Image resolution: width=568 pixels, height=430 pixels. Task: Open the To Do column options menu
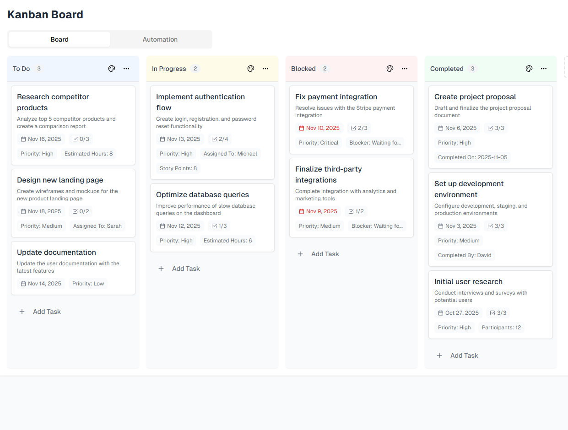pyautogui.click(x=126, y=68)
